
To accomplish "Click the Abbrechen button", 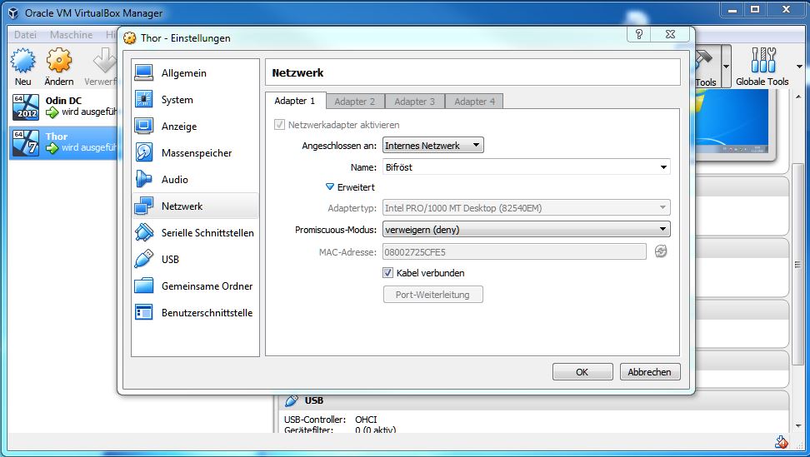I will coord(650,372).
